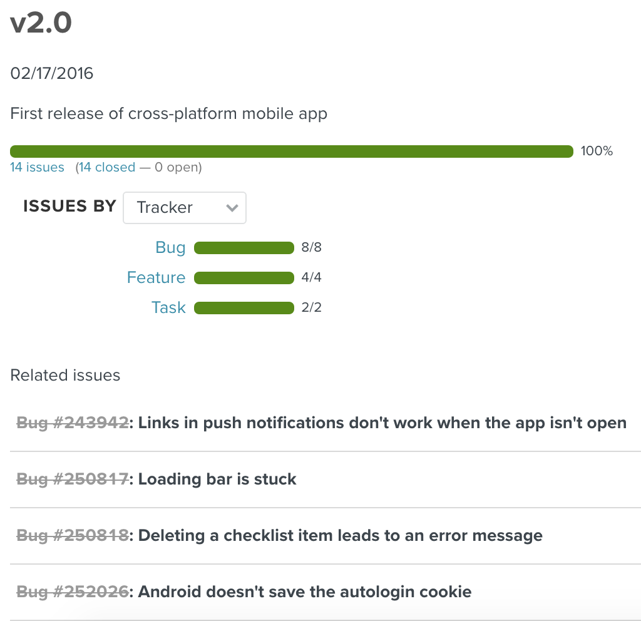Open Bug #252026 about Android autologin cookie
Viewport: 641px width, 621px height.
73,592
